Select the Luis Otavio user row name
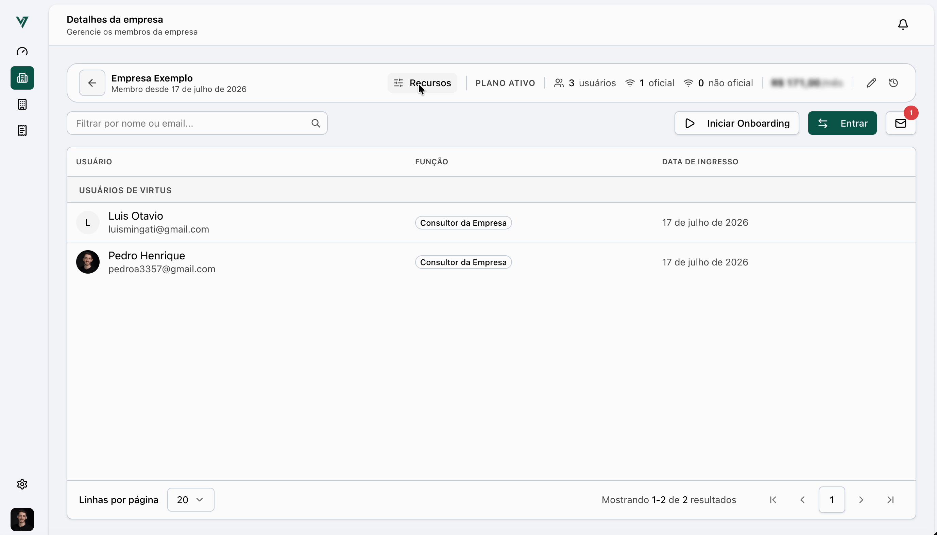The height and width of the screenshot is (535, 937). pyautogui.click(x=135, y=216)
